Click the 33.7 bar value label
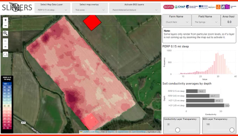This screenshot has width=238, height=136. [x=213, y=96]
